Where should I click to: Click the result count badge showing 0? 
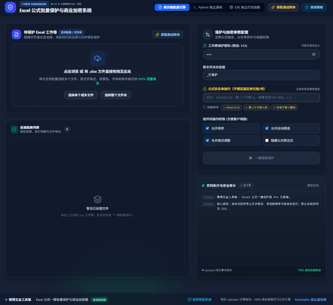click(x=67, y=129)
